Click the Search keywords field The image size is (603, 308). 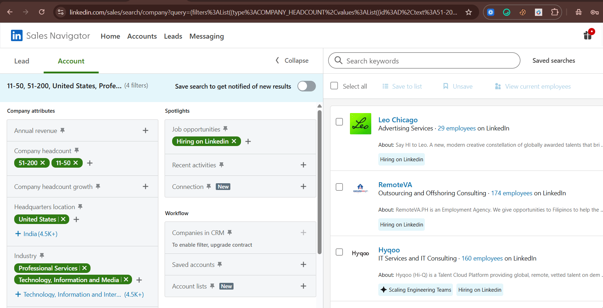point(424,61)
